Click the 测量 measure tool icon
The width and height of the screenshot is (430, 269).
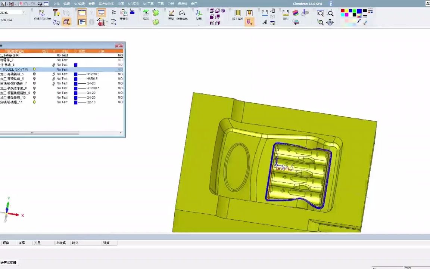click(286, 15)
